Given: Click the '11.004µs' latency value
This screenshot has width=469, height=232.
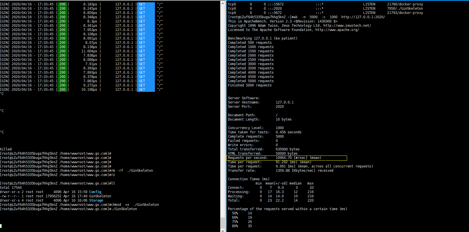Looking at the screenshot, I should click(89, 51).
